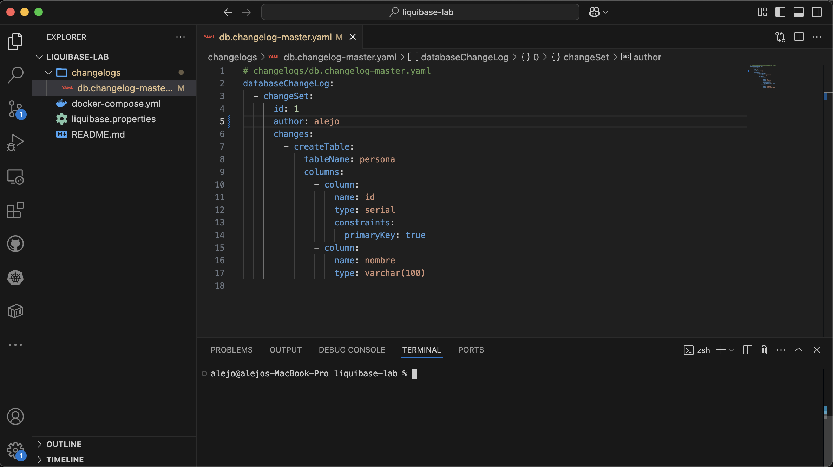Expand the OUTLINE section

coord(114,444)
